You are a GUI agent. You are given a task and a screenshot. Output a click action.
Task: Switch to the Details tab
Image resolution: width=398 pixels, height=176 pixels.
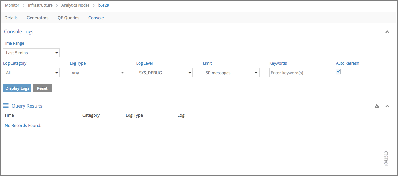pyautogui.click(x=11, y=18)
